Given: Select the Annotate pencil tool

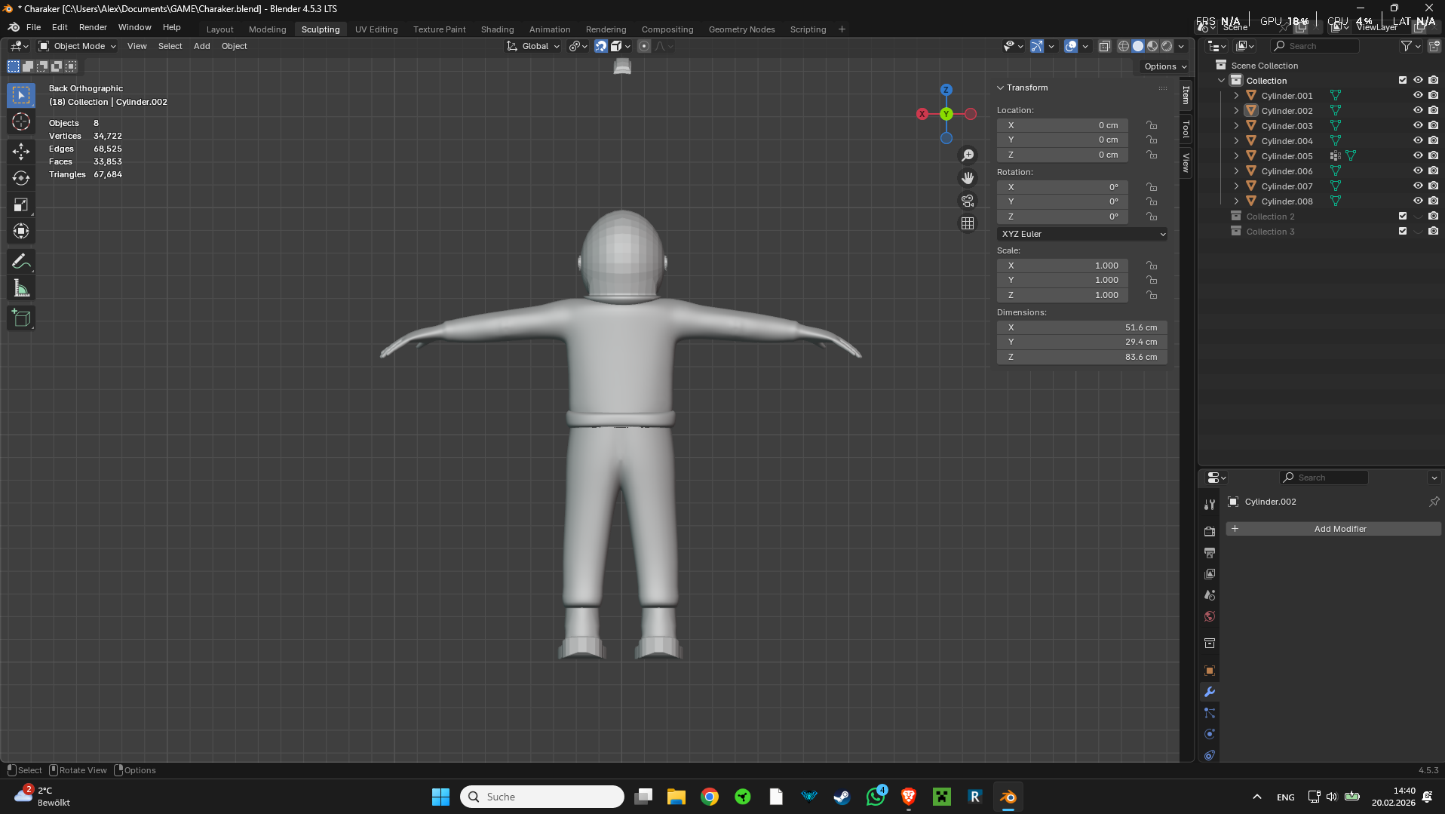Looking at the screenshot, I should click(21, 262).
